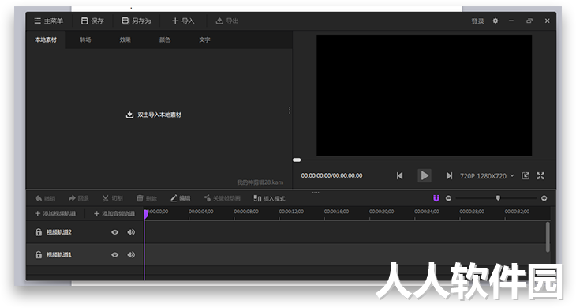Open the 主菜单 main menu
The height and width of the screenshot is (308, 576).
48,21
